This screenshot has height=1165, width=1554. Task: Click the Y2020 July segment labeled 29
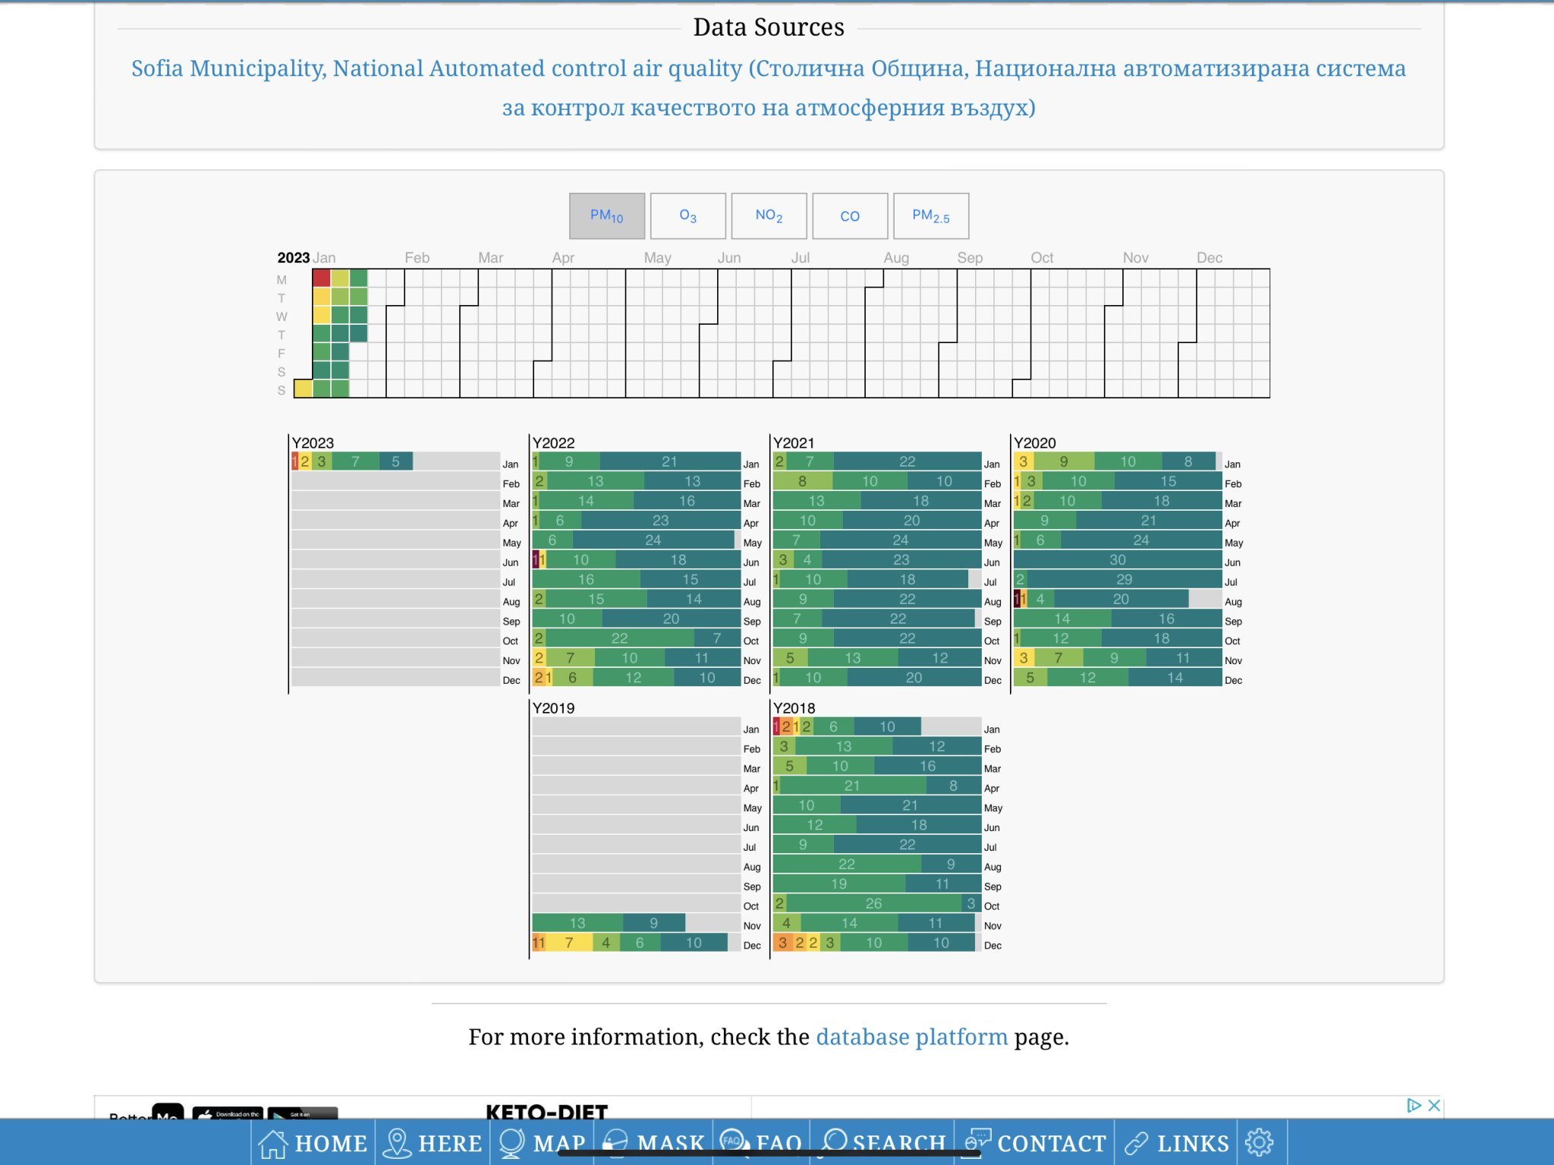click(1125, 580)
